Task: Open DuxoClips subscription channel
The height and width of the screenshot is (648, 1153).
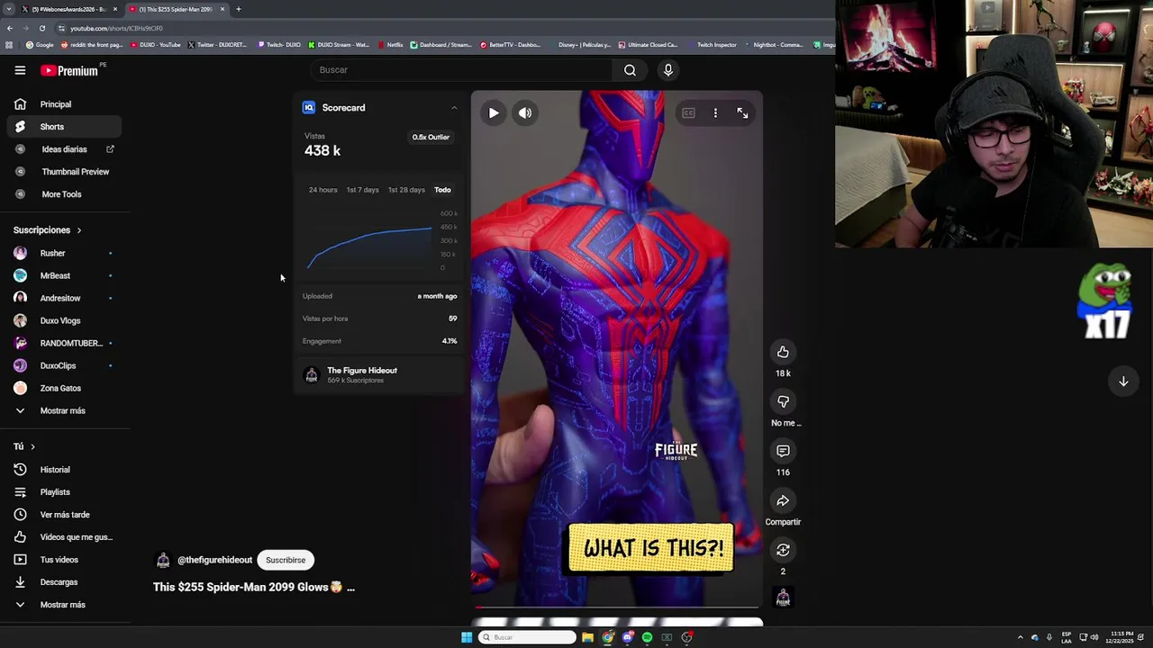Action: pos(63,366)
